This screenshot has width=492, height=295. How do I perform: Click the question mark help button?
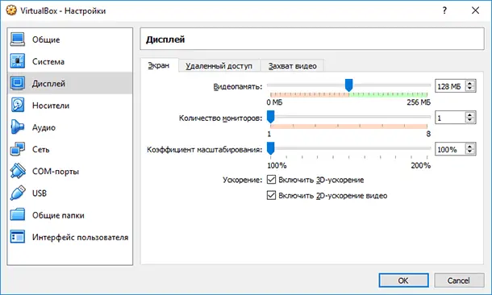click(444, 10)
